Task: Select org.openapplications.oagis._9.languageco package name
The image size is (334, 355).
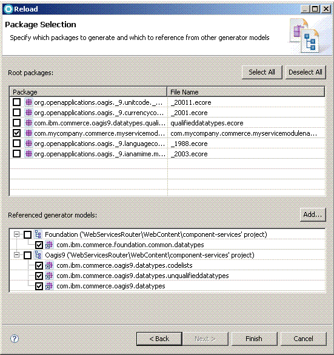Action: pos(99,144)
